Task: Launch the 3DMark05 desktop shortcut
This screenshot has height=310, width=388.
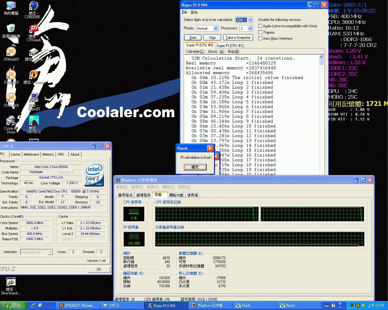Action: (11, 77)
